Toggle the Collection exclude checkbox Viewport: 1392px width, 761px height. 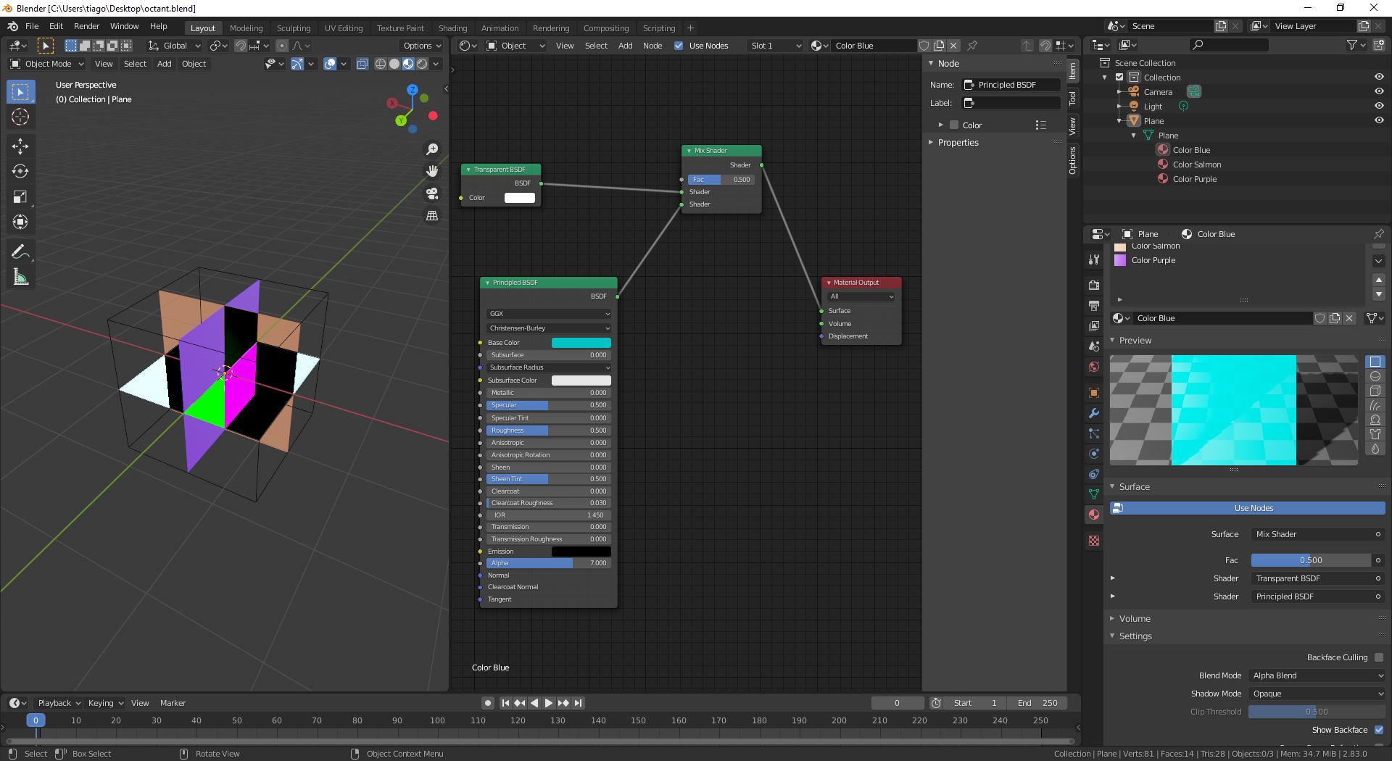click(x=1119, y=78)
